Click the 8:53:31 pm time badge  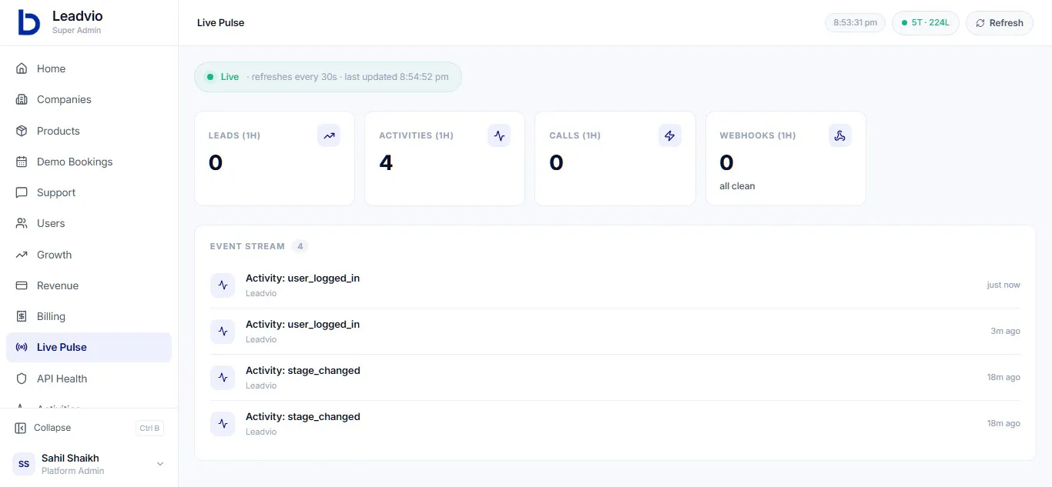coord(855,23)
